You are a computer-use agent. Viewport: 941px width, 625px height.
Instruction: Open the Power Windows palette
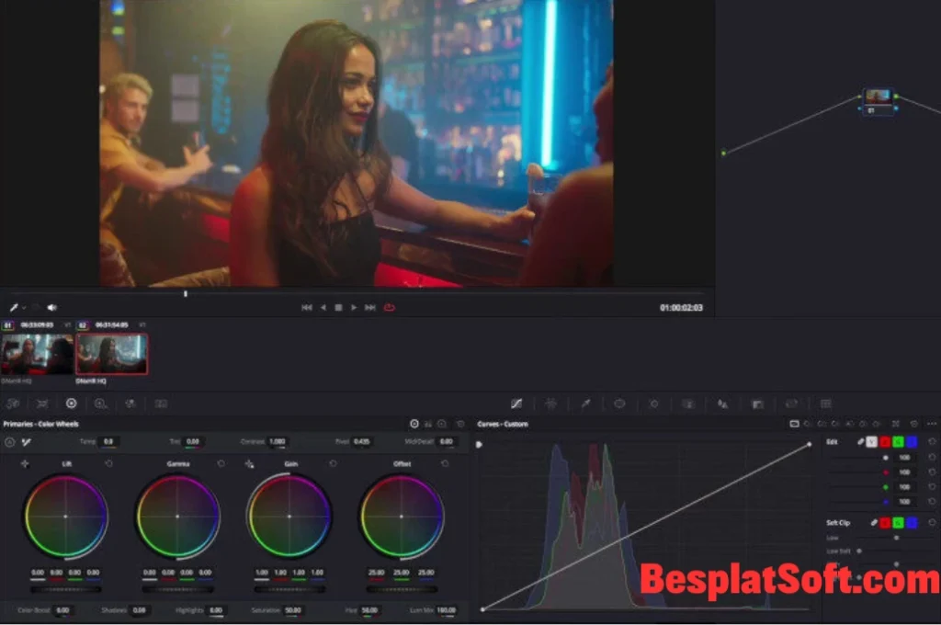(x=619, y=403)
